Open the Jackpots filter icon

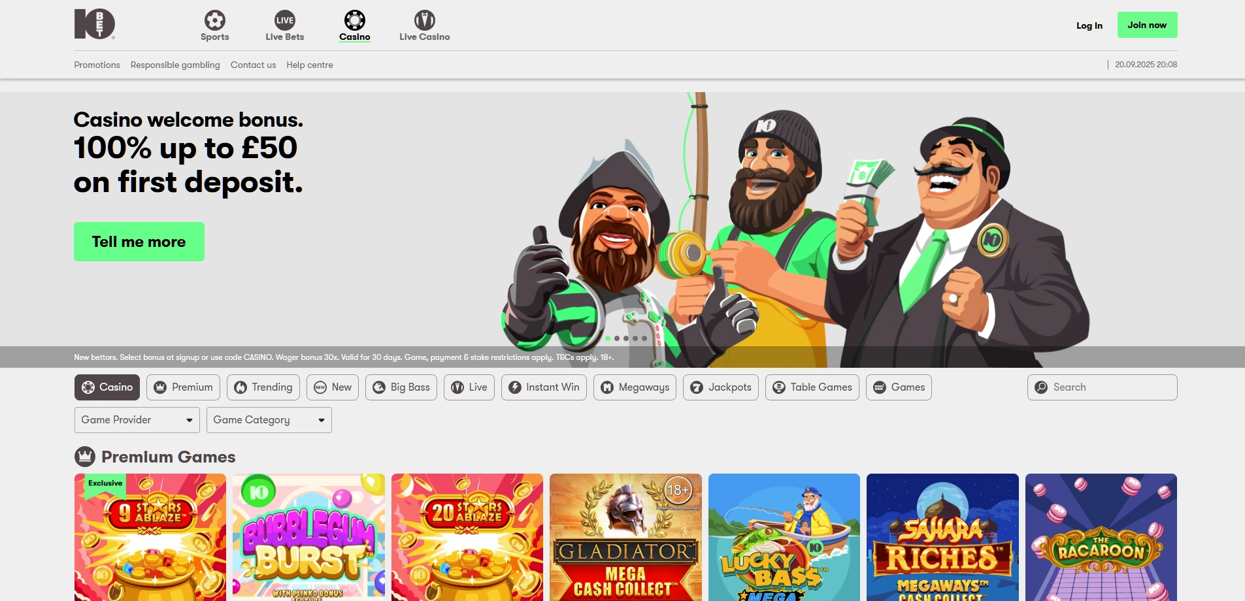pyautogui.click(x=697, y=387)
